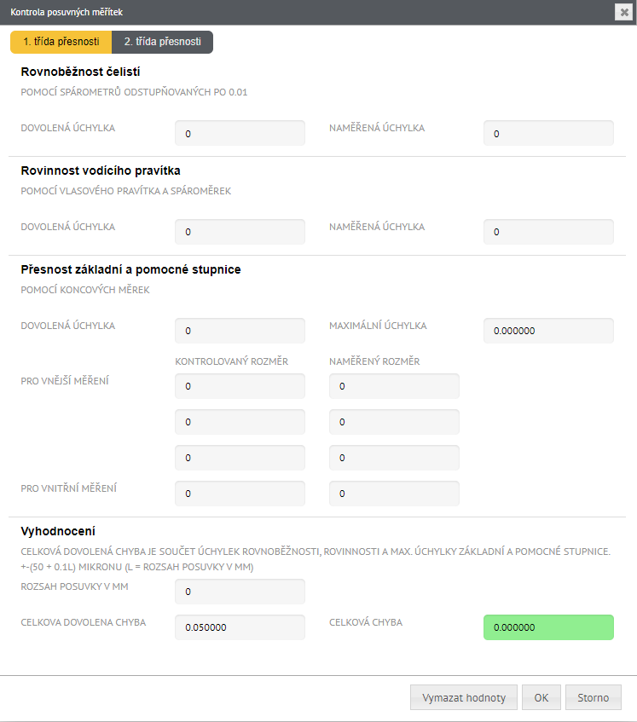This screenshot has width=637, height=722.
Task: Focus Naměřená úchylka field under Rovnoběžnost čelistí
Action: pos(548,133)
